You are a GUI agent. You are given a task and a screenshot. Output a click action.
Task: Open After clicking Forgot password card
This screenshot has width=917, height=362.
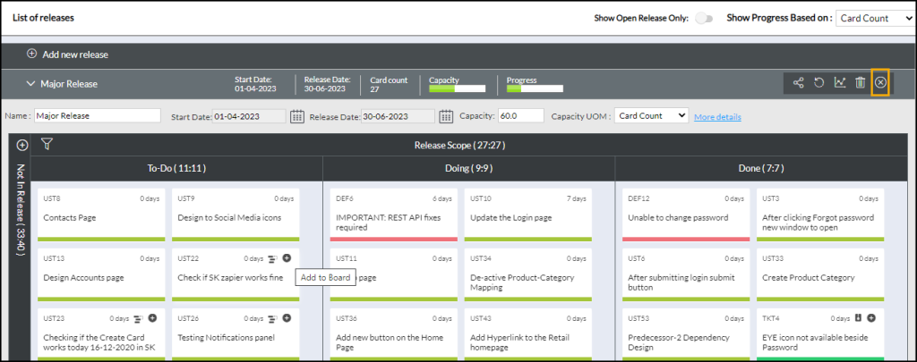[820, 215]
